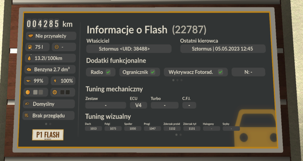
Task: Toggle the Ogranicznik checkbox
Action: [x=153, y=72]
